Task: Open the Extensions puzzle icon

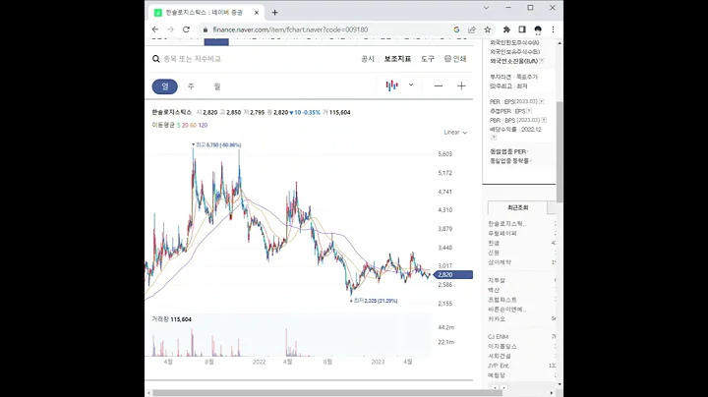Action: [506, 29]
